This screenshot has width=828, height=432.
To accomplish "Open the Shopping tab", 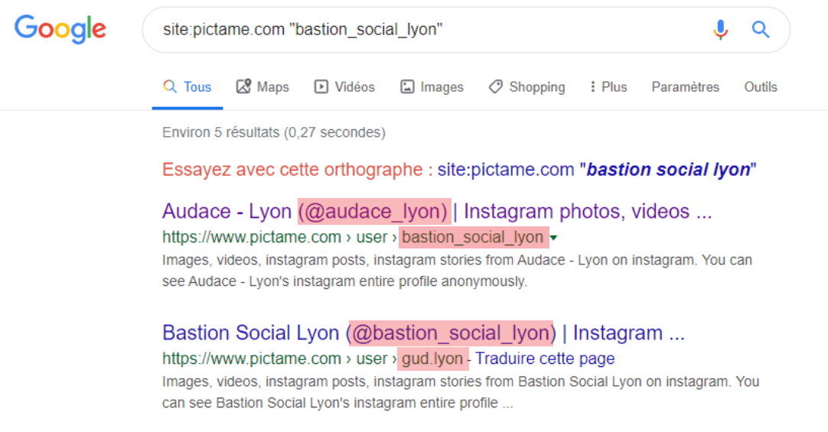I will point(526,87).
